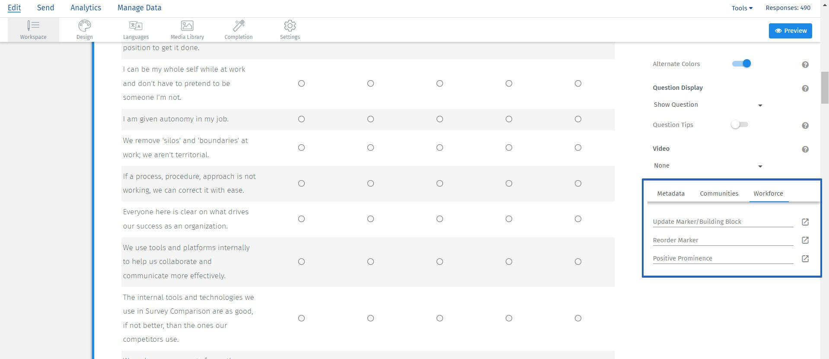Select second radio for 'whole self while at work' row

pos(370,83)
